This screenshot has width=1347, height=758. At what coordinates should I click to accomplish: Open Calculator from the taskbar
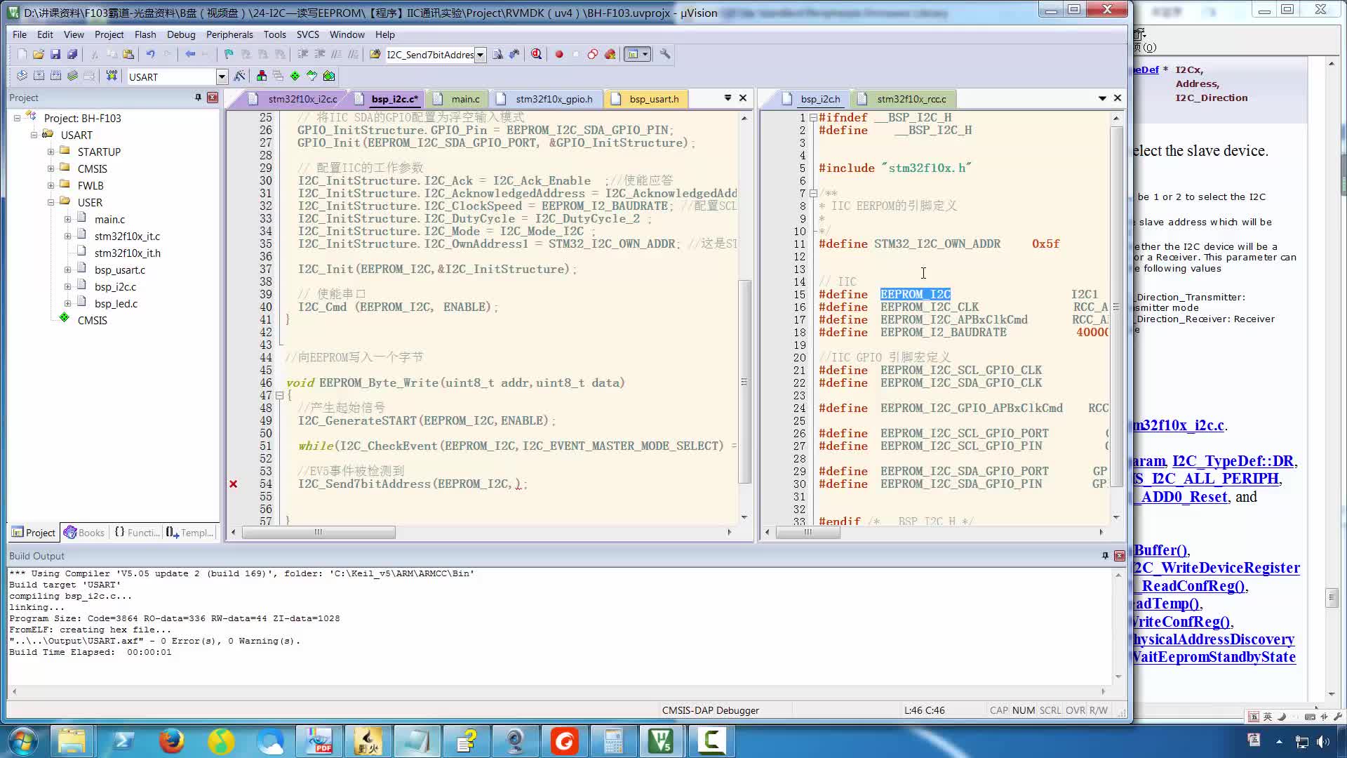[x=613, y=740]
